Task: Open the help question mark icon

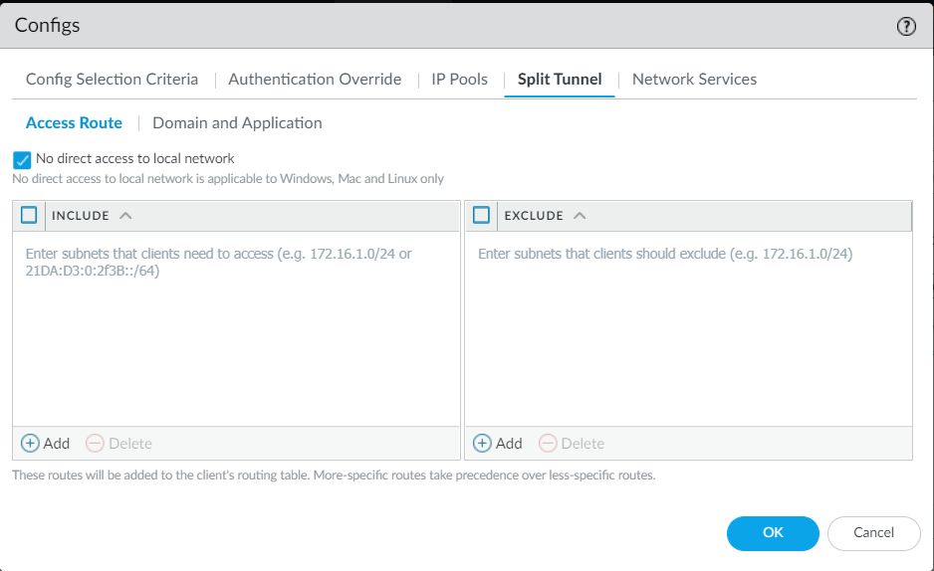Action: pyautogui.click(x=906, y=27)
